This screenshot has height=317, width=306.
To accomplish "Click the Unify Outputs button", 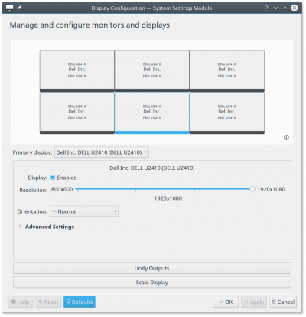I will tap(152, 268).
